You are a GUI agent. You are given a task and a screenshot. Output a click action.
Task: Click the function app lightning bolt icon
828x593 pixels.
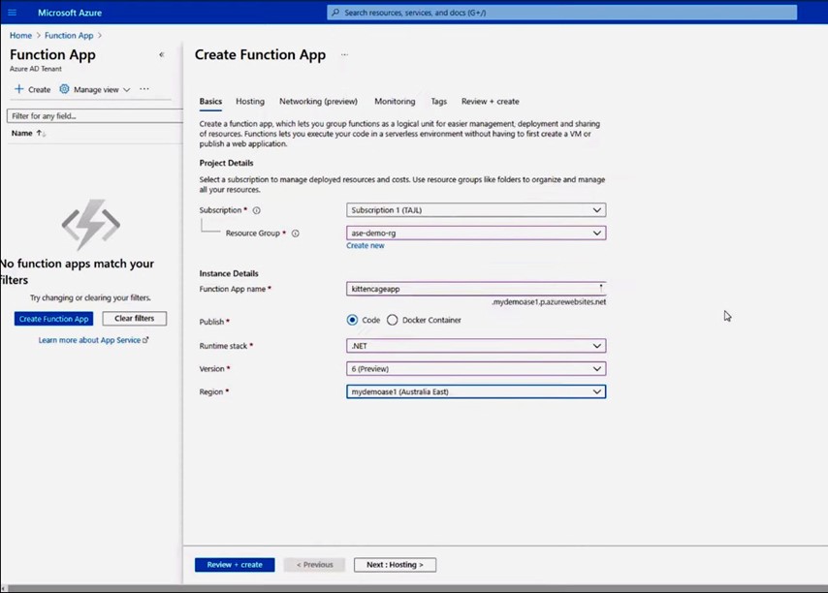[91, 224]
